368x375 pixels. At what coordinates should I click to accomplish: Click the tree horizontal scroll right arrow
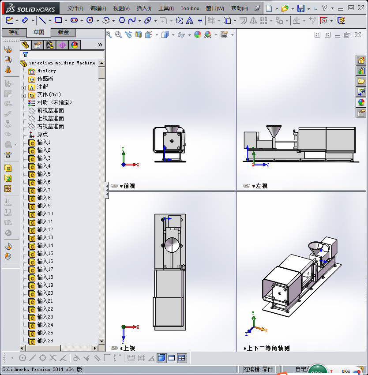pos(95,348)
